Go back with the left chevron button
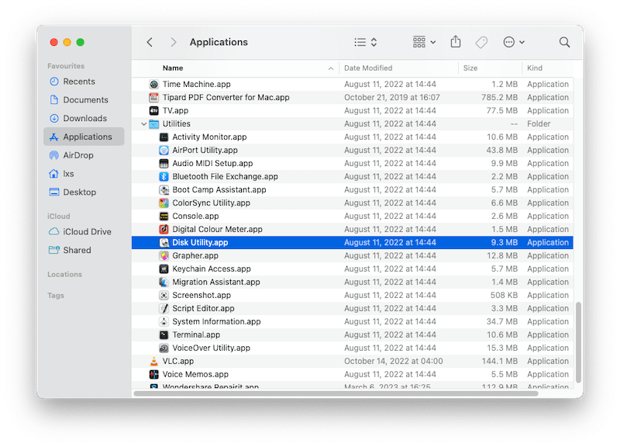Screen dimensions: 620x447 [150, 43]
